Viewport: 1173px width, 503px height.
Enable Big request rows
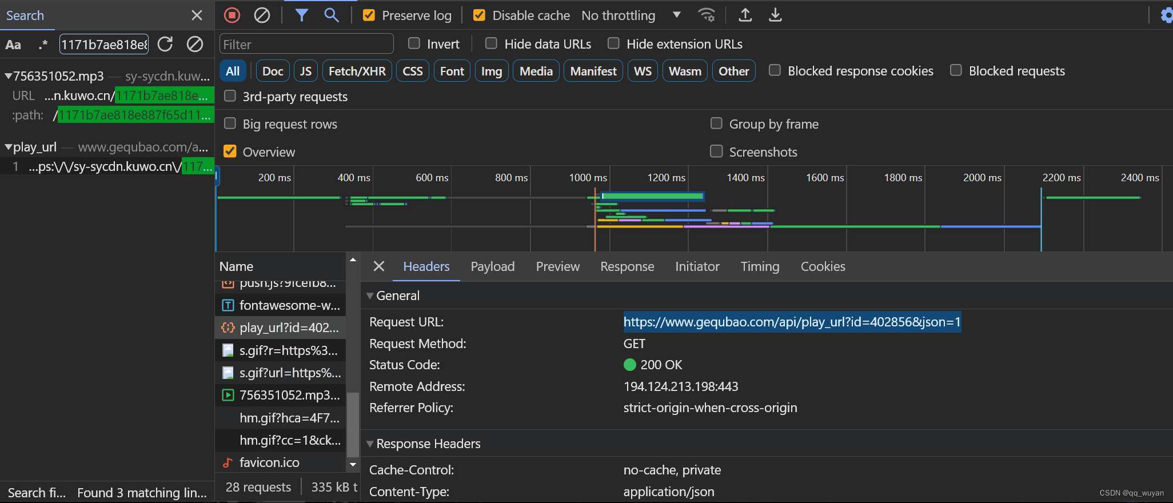[230, 123]
